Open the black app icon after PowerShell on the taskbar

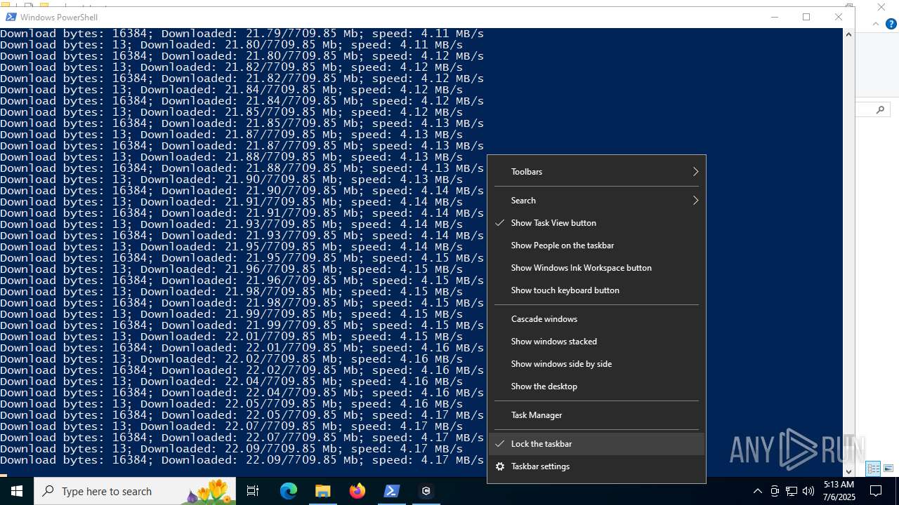point(426,491)
